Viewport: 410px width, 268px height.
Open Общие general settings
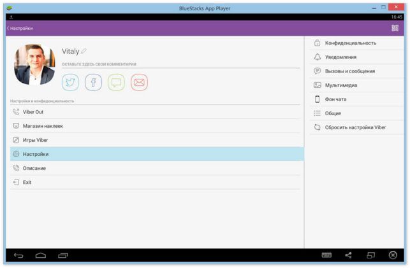tap(356, 113)
